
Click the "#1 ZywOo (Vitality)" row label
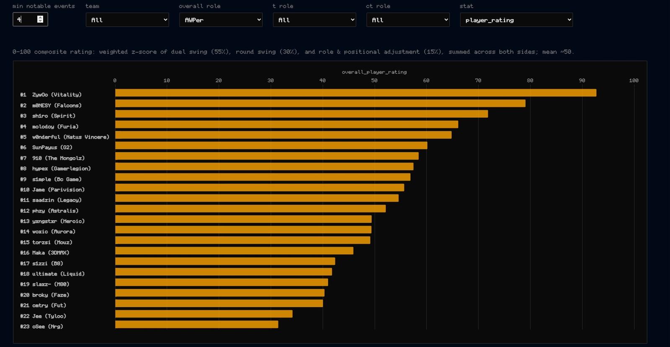click(x=51, y=95)
